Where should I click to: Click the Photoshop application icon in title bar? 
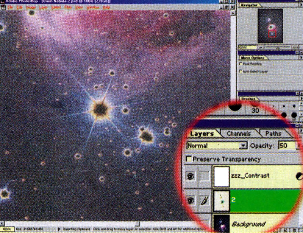click(x=2, y=2)
